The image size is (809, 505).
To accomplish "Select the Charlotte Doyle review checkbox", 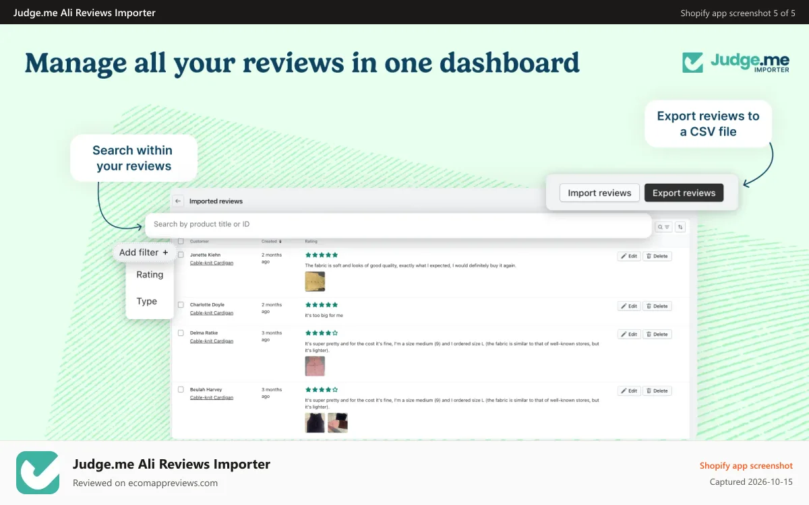I will point(181,305).
